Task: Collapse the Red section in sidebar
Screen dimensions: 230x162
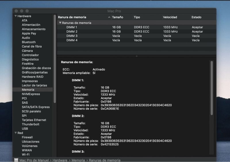Action: tap(16, 133)
